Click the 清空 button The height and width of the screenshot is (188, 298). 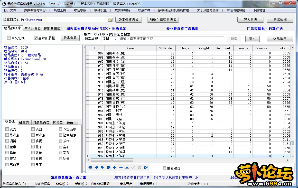[252, 39]
